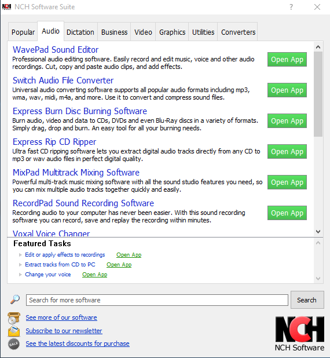The image size is (330, 358).
Task: Open See more of our software link
Action: click(61, 317)
